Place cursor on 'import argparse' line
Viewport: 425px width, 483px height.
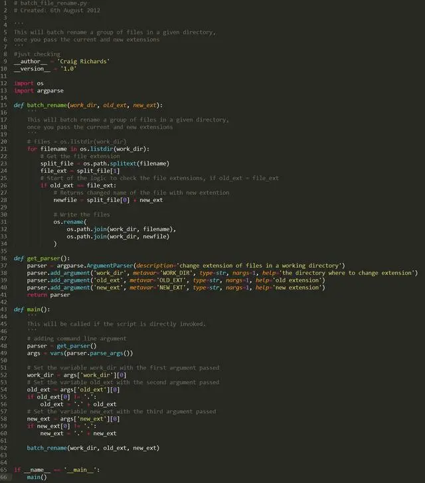(x=39, y=90)
